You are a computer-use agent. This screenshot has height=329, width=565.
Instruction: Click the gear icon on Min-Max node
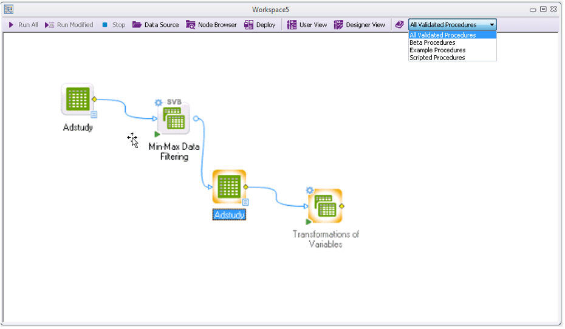click(158, 103)
